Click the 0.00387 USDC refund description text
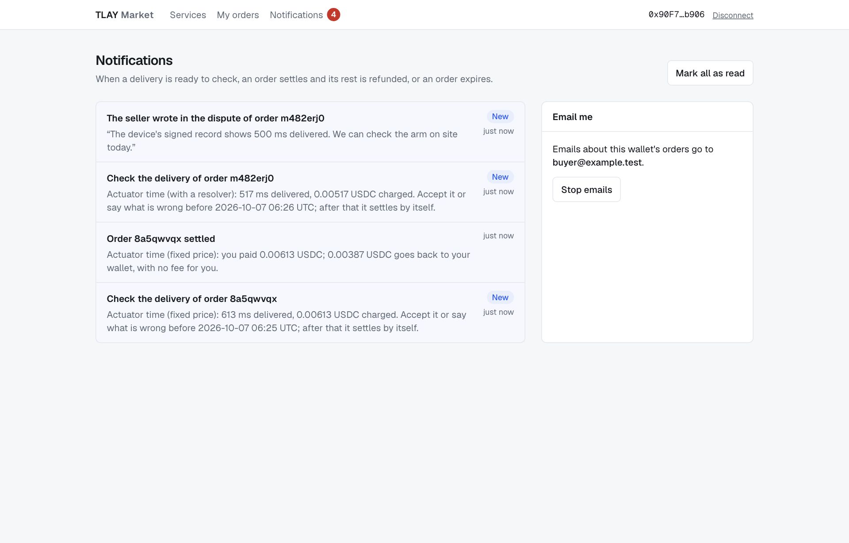 pyautogui.click(x=288, y=261)
